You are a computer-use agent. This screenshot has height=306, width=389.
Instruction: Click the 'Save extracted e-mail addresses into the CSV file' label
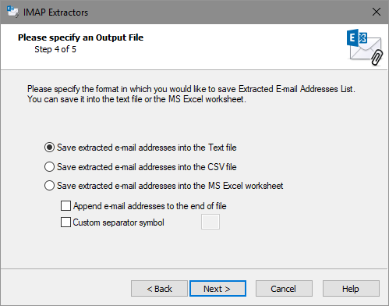point(147,167)
